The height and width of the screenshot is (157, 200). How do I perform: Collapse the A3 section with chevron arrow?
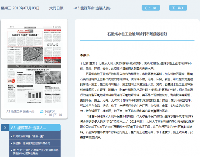5,128
